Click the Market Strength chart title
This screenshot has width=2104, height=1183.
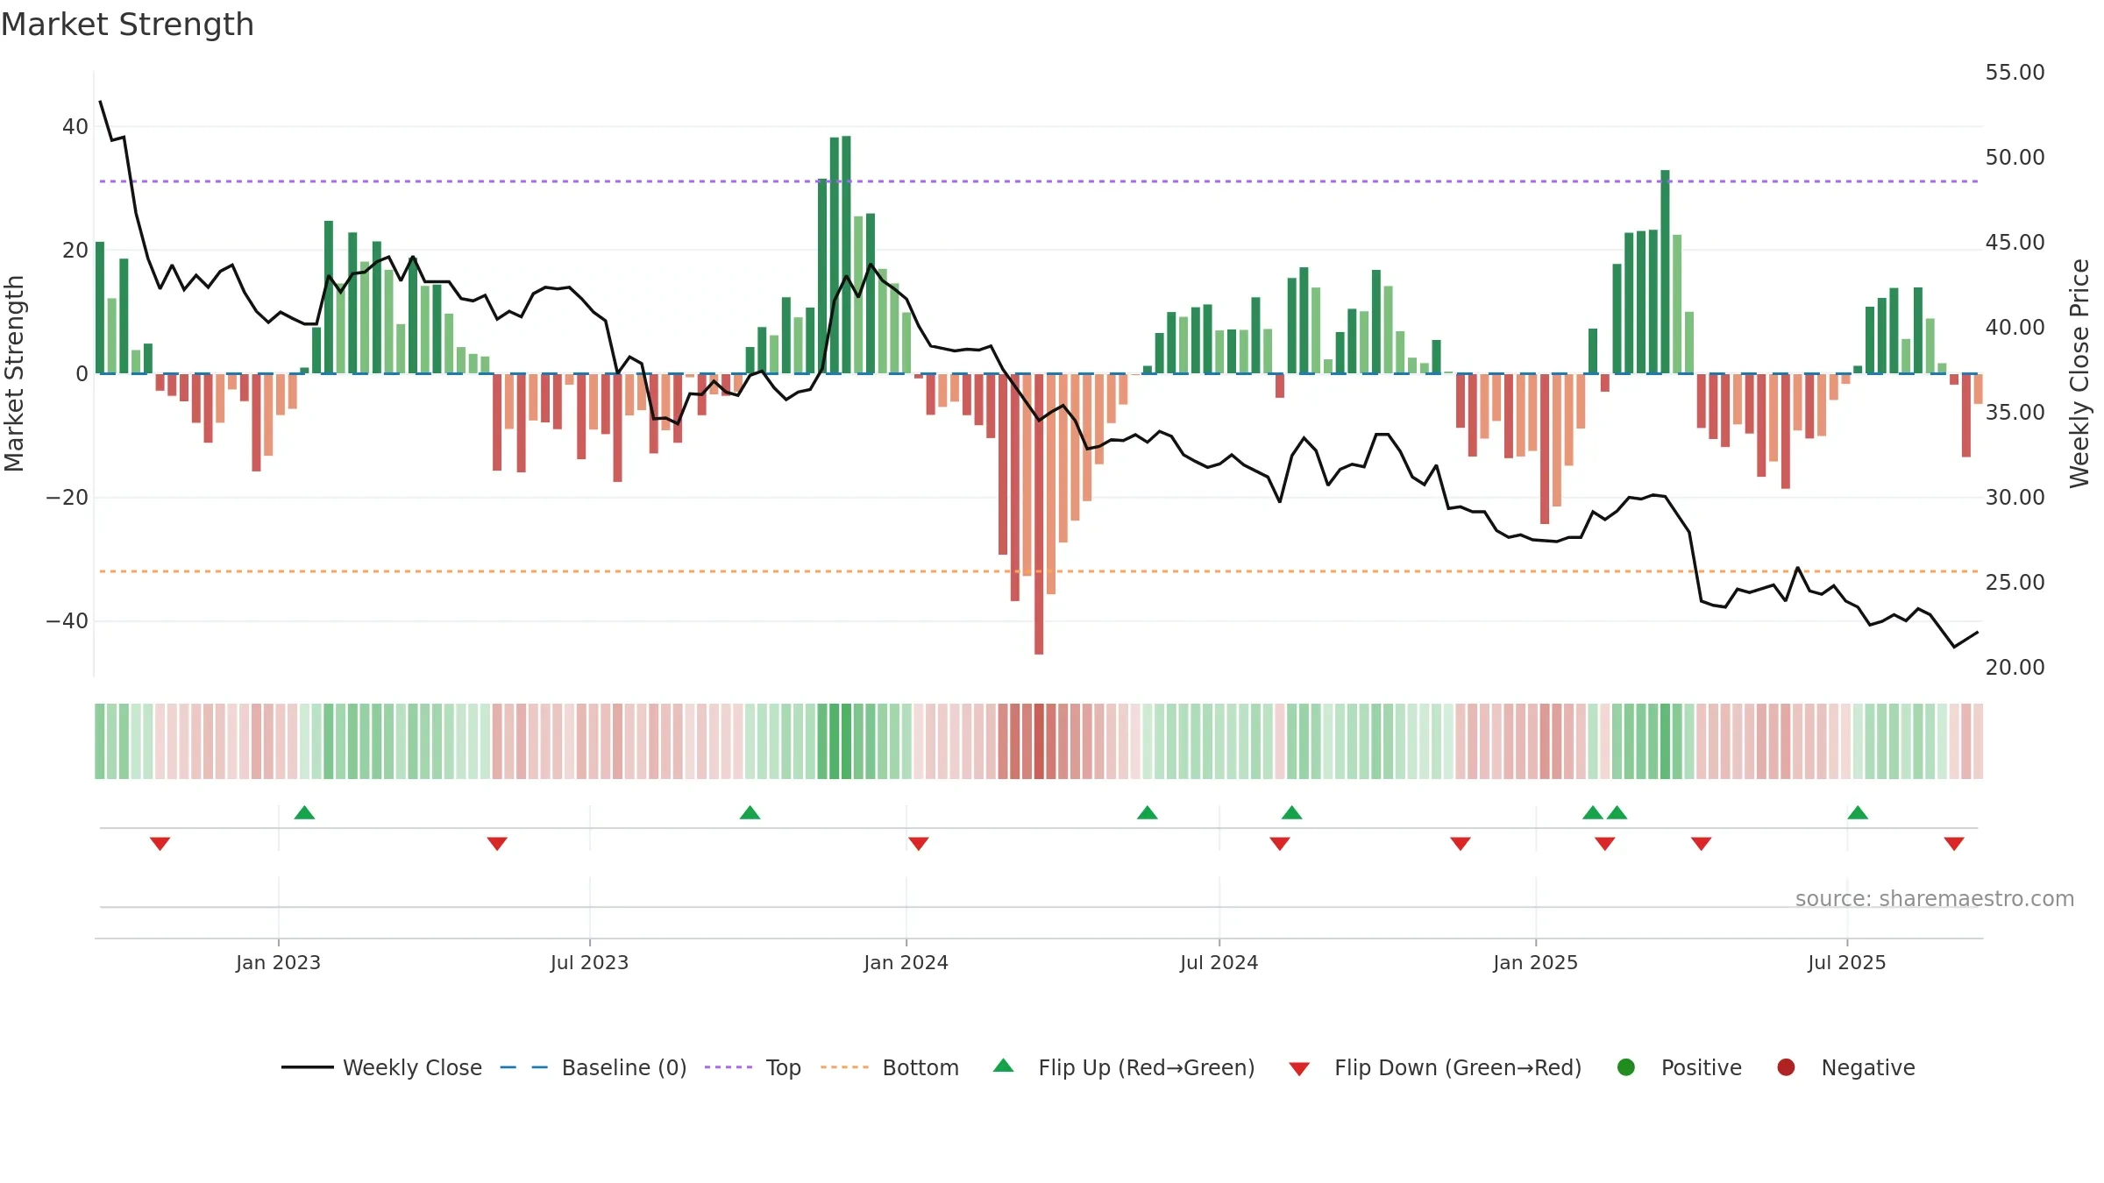point(127,25)
